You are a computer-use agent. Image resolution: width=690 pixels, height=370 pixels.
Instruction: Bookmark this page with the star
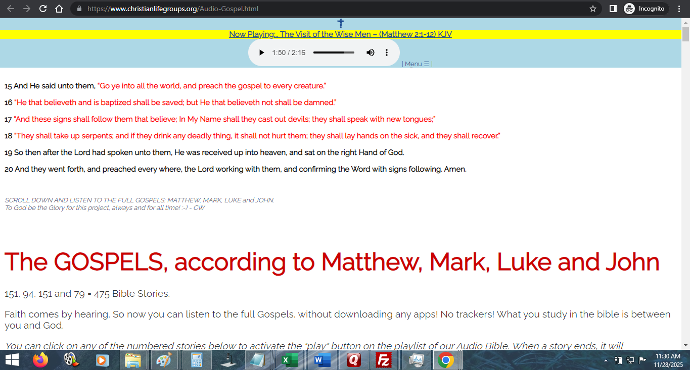(593, 9)
